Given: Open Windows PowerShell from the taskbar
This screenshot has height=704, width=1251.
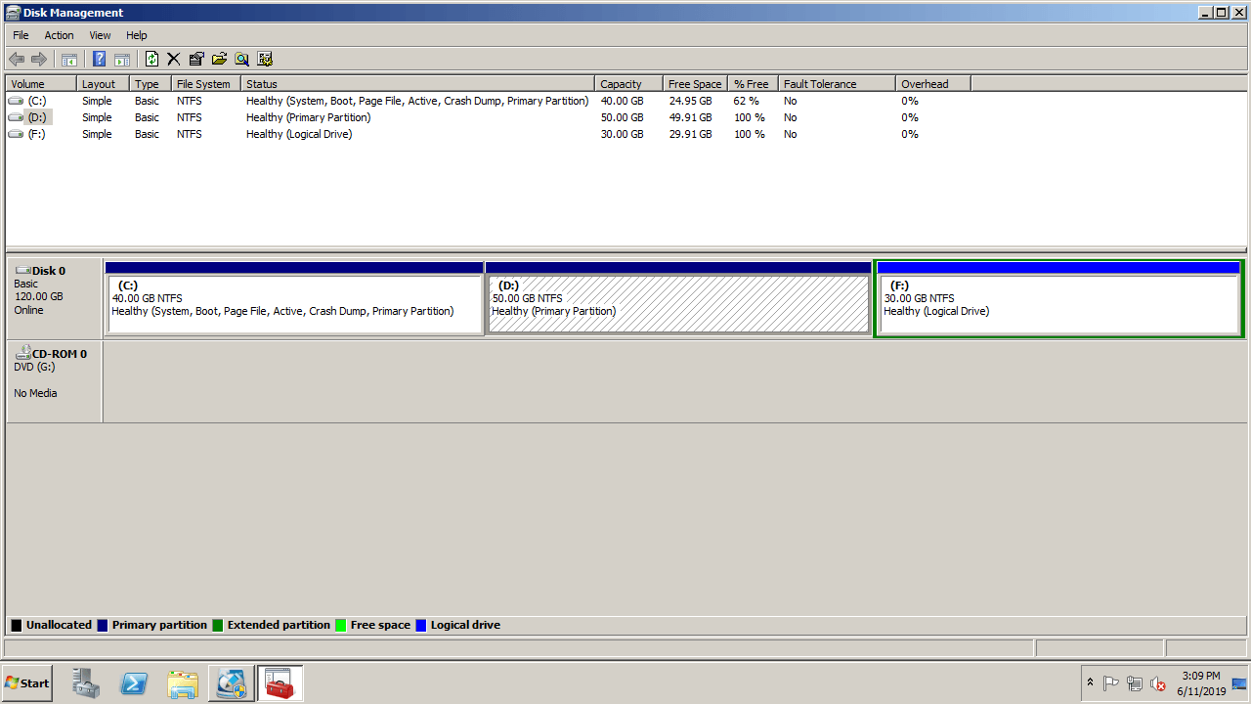Looking at the screenshot, I should tap(134, 683).
